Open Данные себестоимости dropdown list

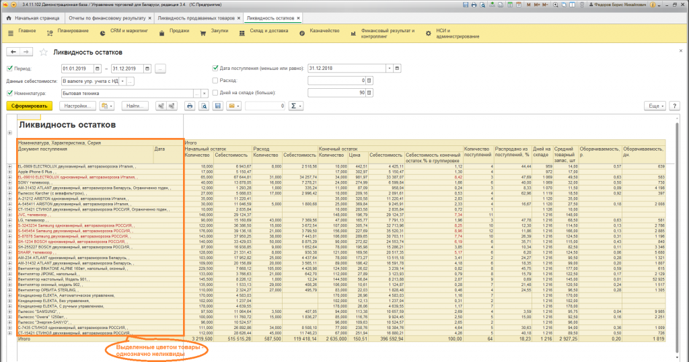(122, 81)
